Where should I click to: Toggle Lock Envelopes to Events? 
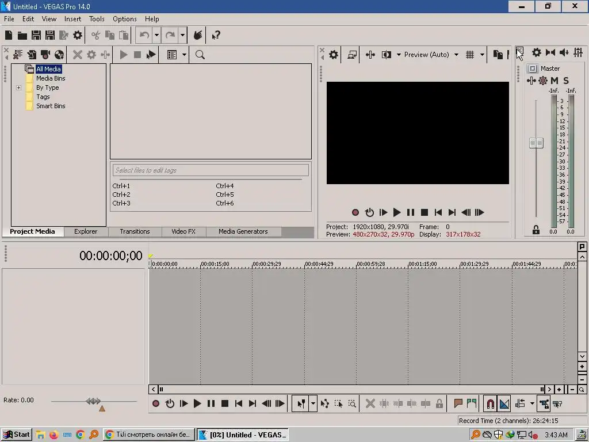pyautogui.click(x=544, y=404)
